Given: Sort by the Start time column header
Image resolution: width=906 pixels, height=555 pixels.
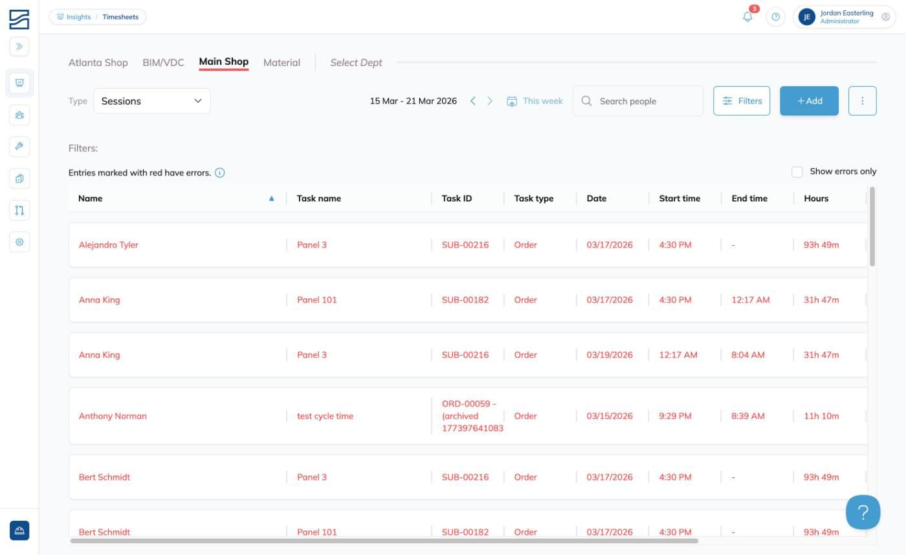Looking at the screenshot, I should (x=679, y=199).
